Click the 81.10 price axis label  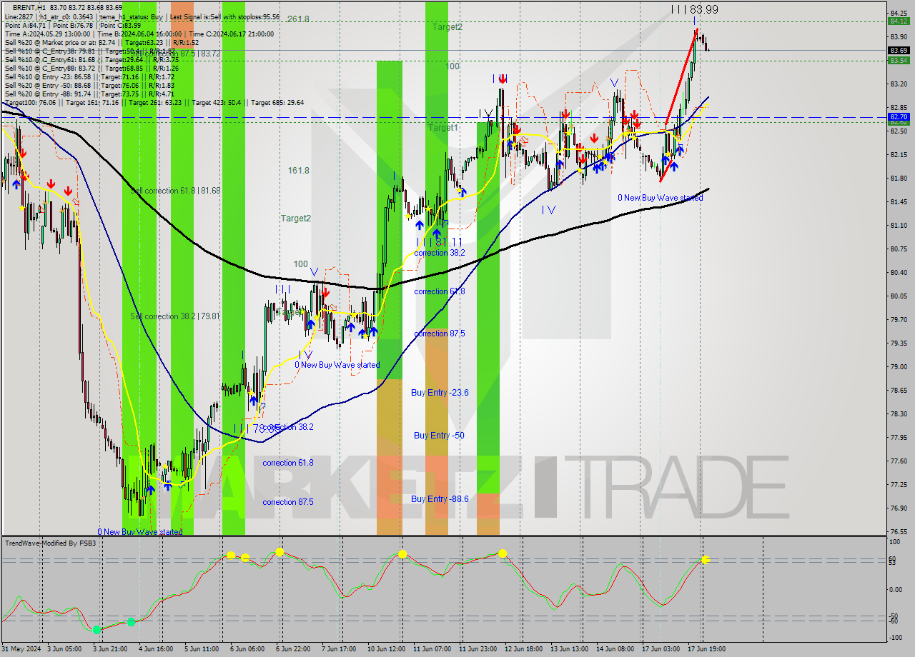pyautogui.click(x=899, y=226)
